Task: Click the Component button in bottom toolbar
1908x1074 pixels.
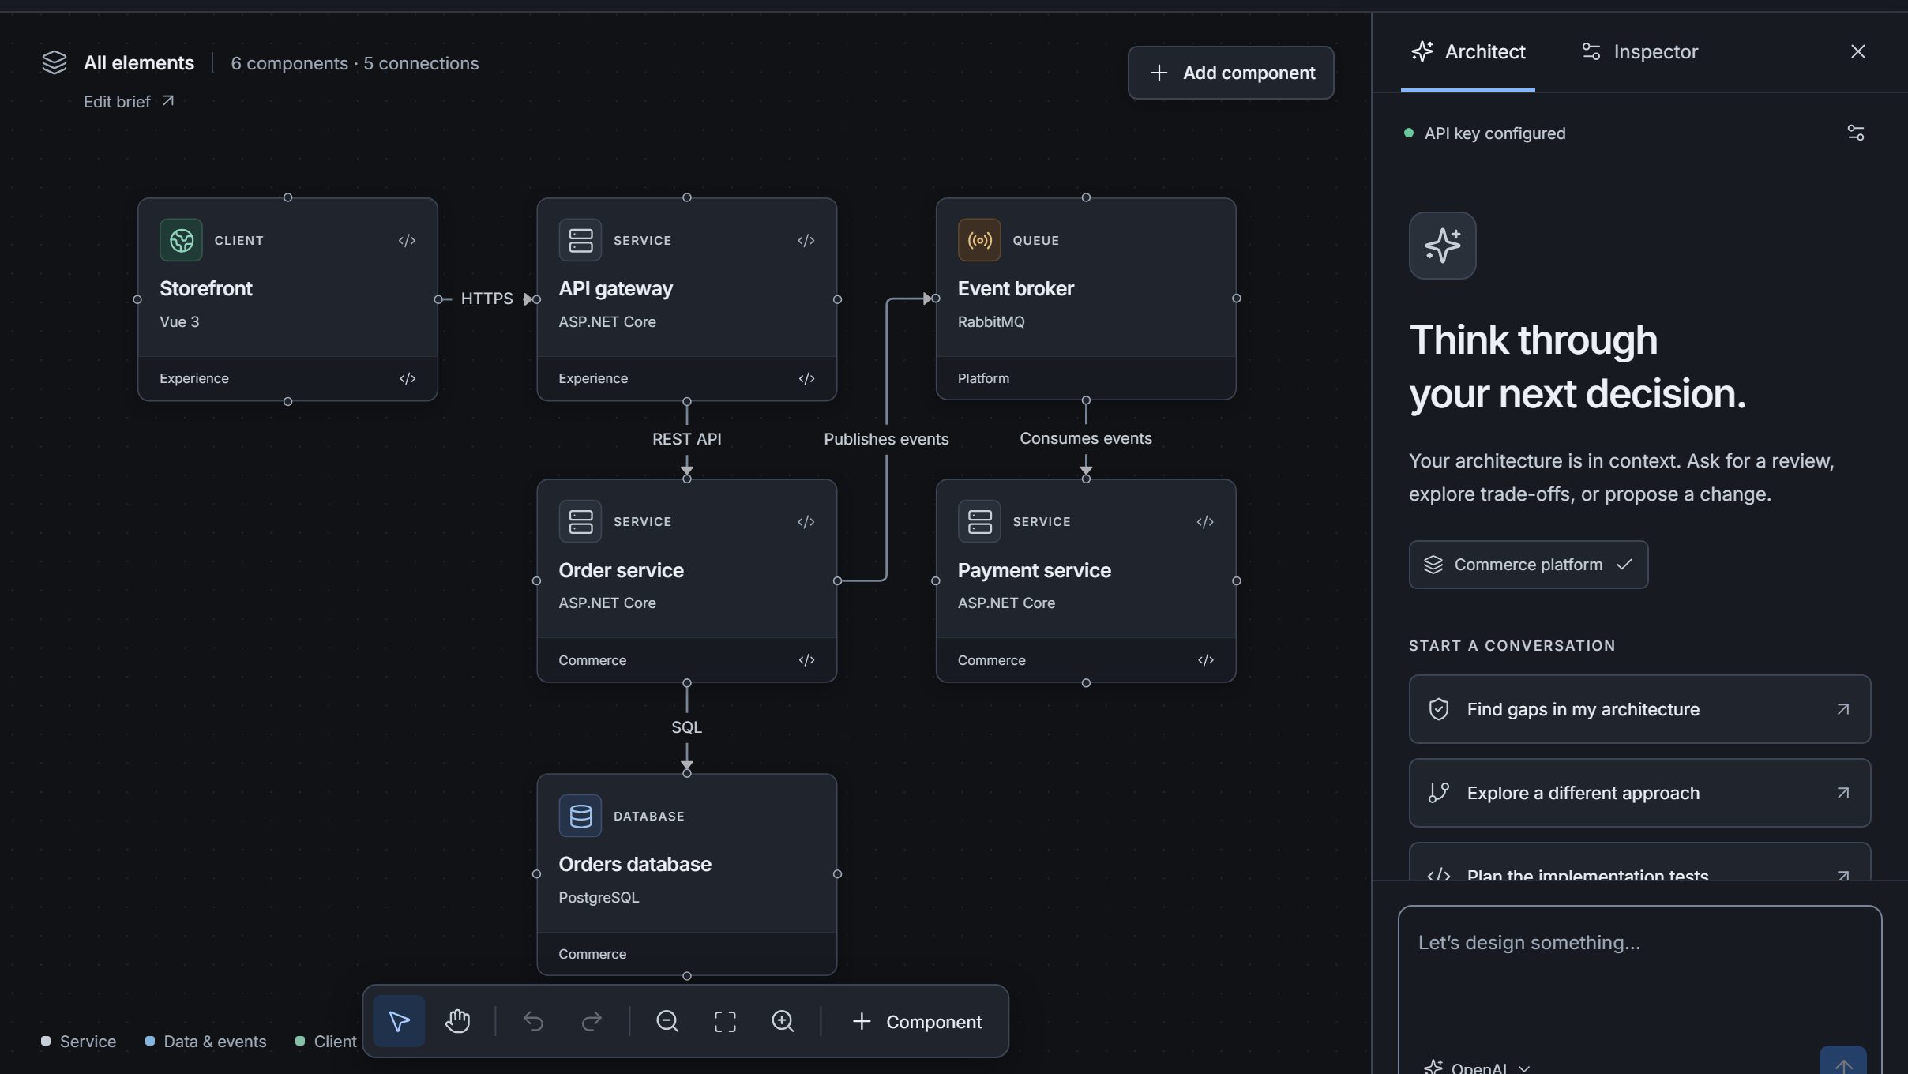Action: click(x=917, y=1021)
